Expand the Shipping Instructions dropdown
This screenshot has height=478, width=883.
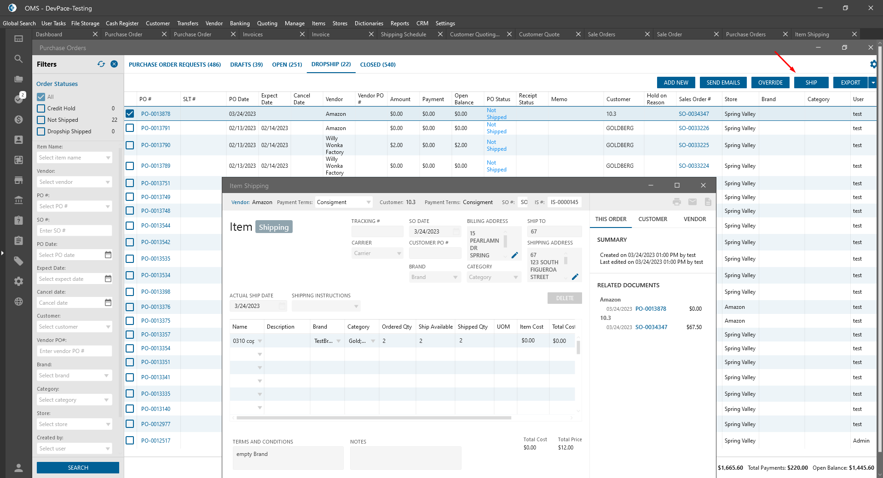(356, 306)
